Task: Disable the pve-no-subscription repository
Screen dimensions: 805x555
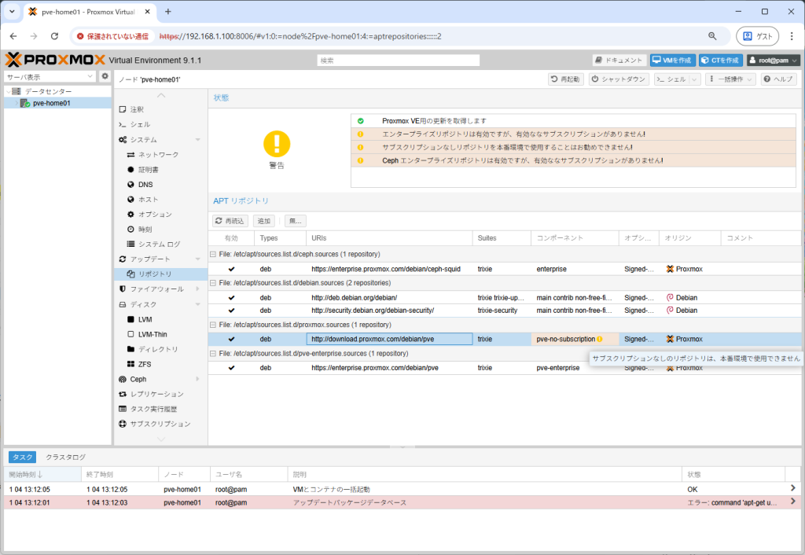Action: click(x=230, y=338)
